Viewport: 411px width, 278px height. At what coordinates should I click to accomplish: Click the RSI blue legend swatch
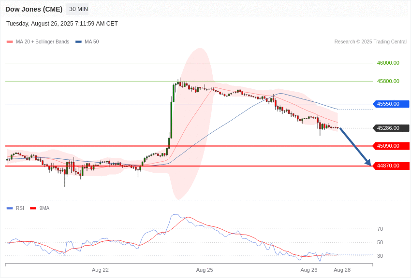tap(10, 208)
